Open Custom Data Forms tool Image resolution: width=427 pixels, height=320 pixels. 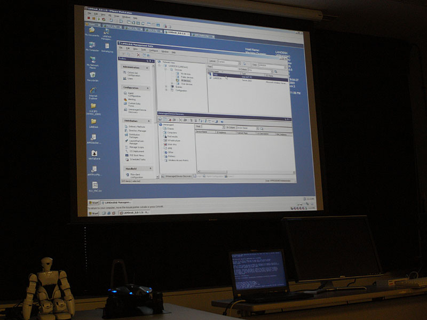pyautogui.click(x=132, y=105)
